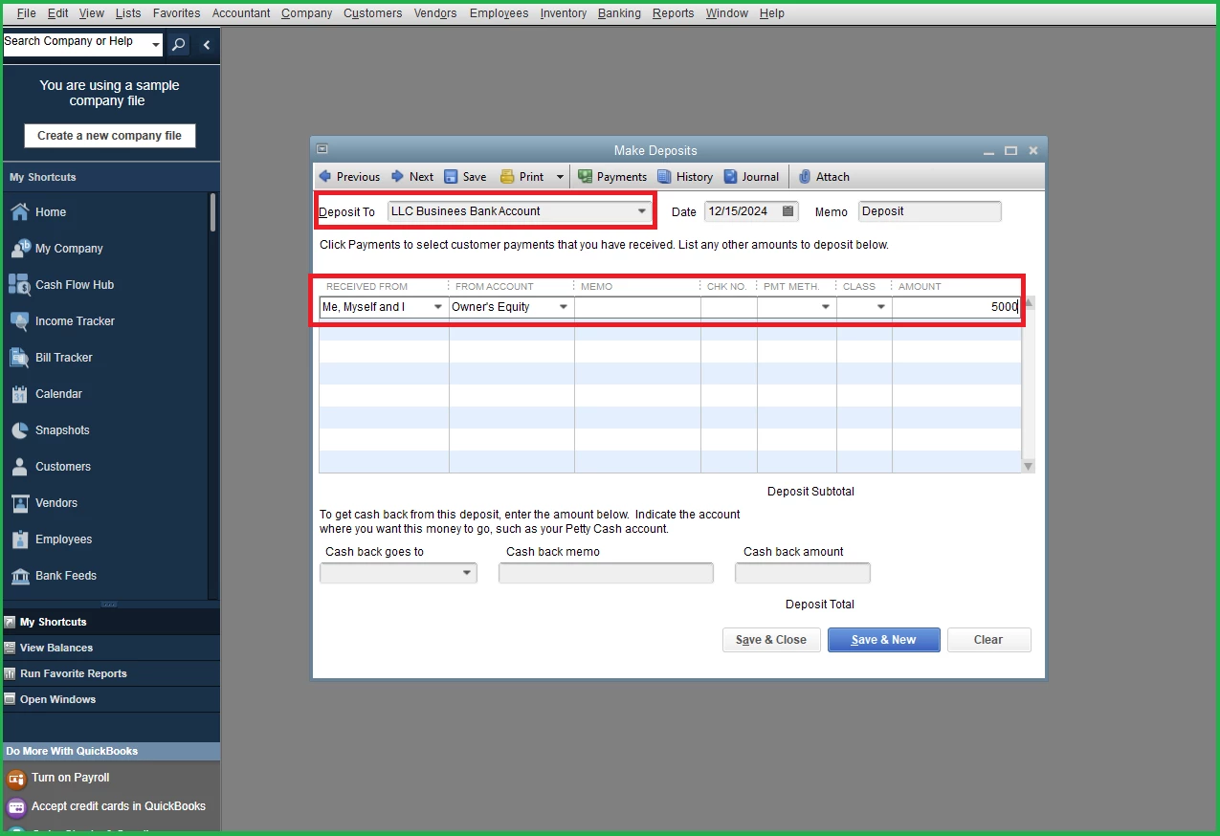Switch to Run Favorite Reports panel
This screenshot has height=836, width=1220.
tap(110, 673)
